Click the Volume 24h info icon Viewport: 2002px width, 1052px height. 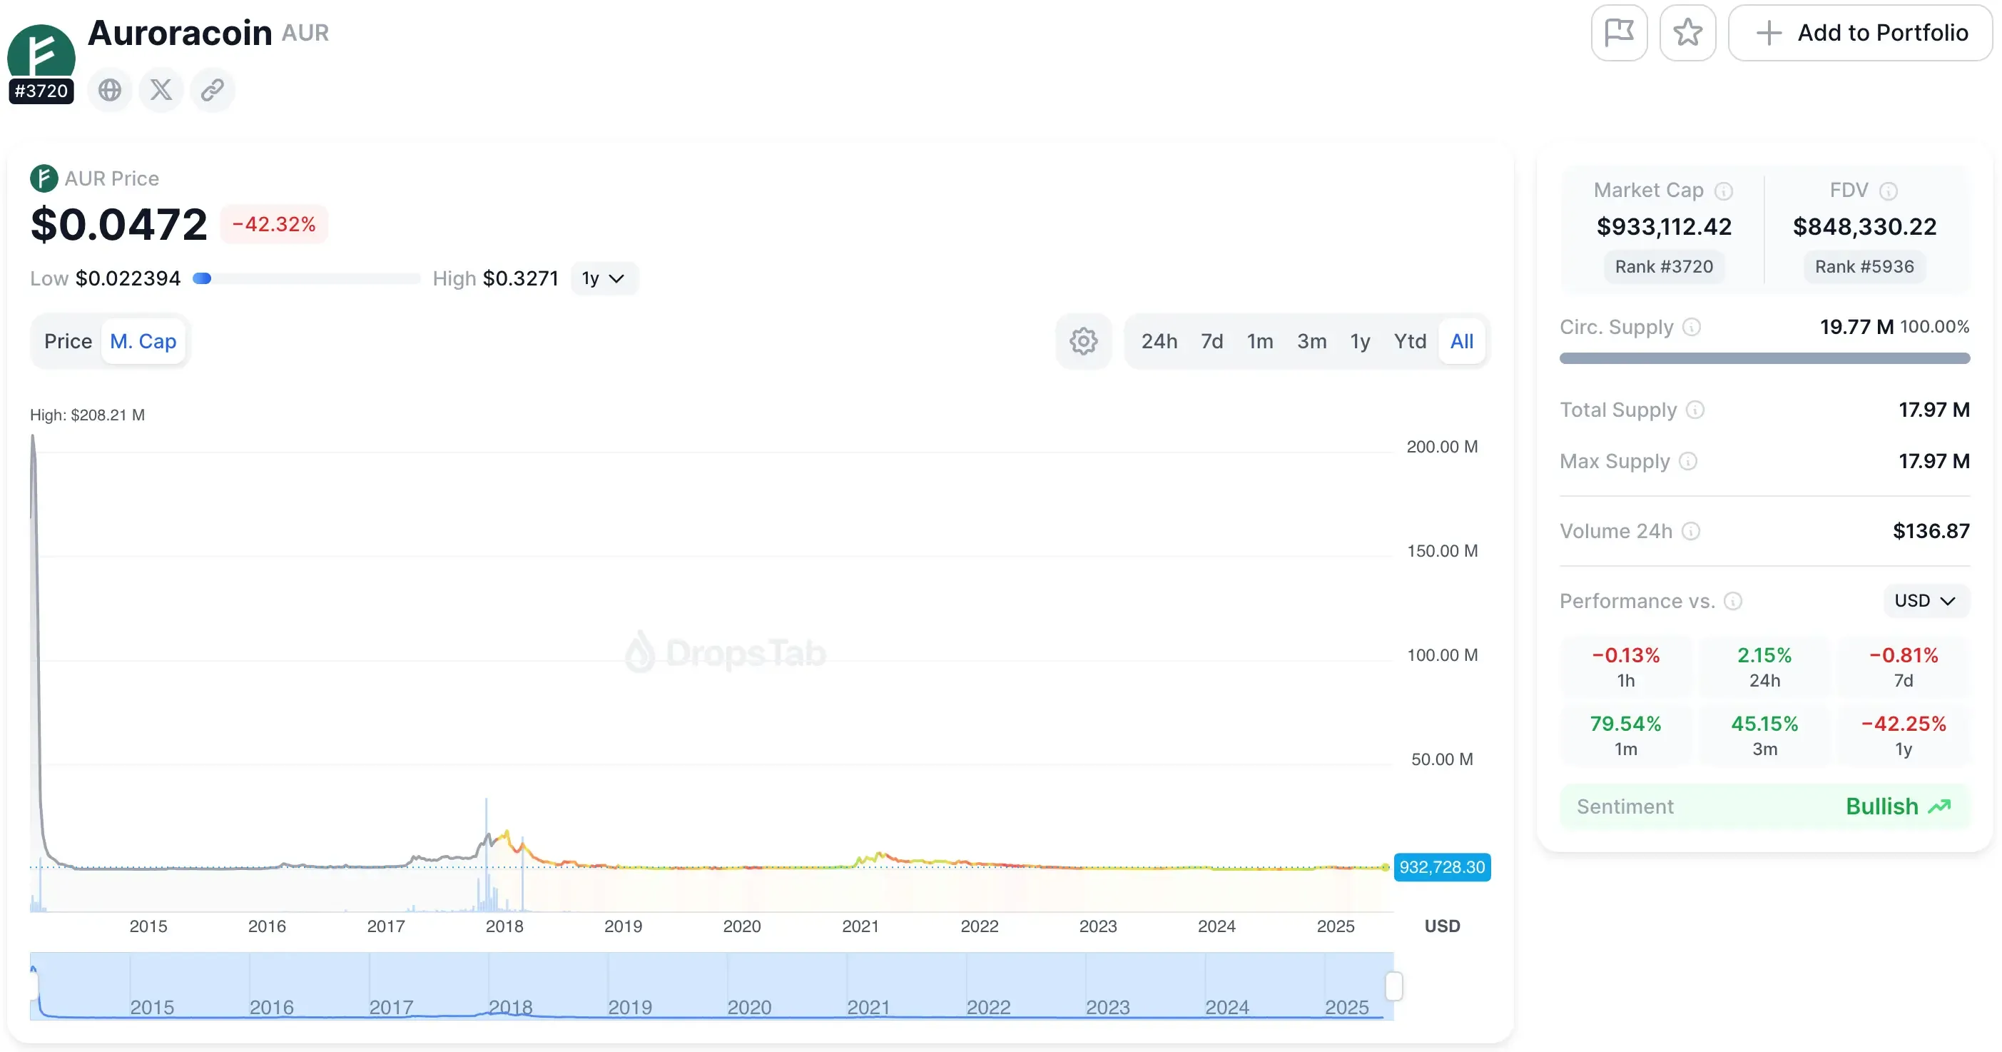pyautogui.click(x=1690, y=531)
